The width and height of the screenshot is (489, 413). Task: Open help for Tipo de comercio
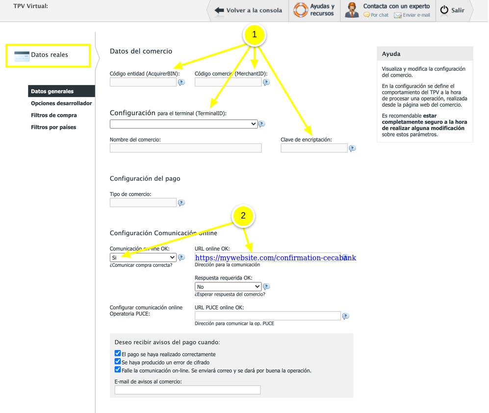(181, 202)
